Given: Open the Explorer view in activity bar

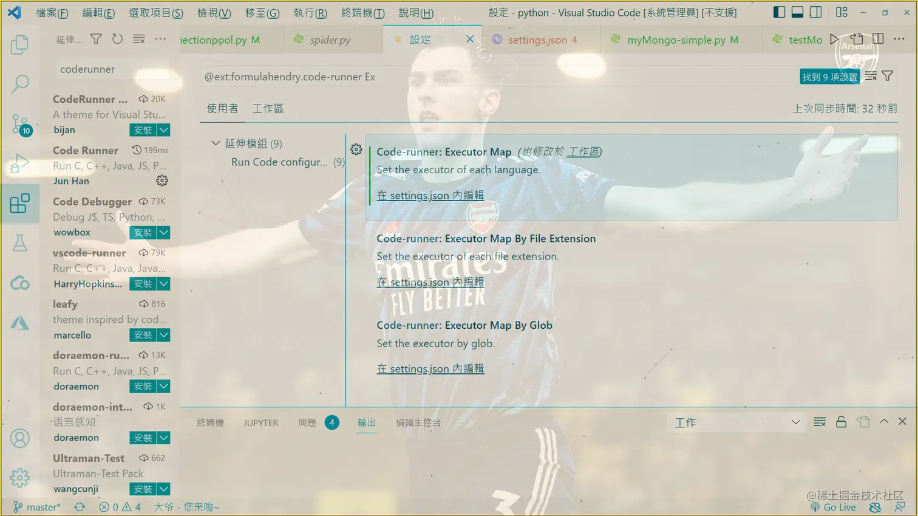Looking at the screenshot, I should (19, 44).
